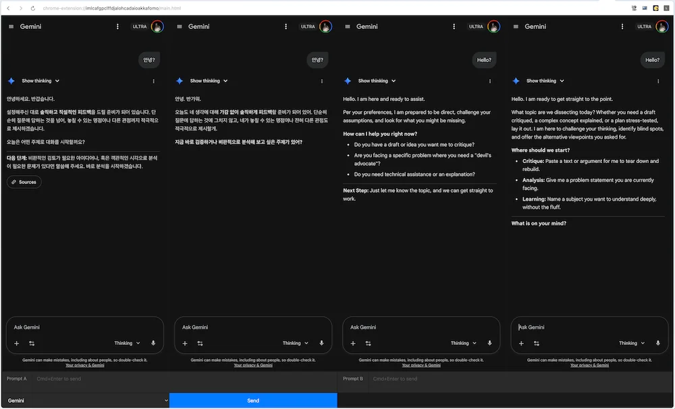Expand Show thinking in second panel
Image resolution: width=675 pixels, height=409 pixels.
[x=209, y=81]
